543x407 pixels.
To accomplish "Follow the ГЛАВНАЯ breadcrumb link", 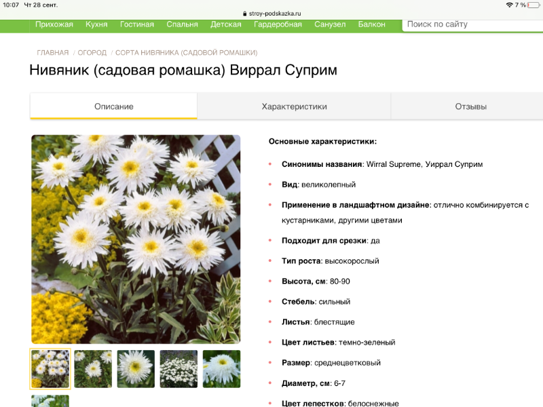I will pyautogui.click(x=53, y=52).
